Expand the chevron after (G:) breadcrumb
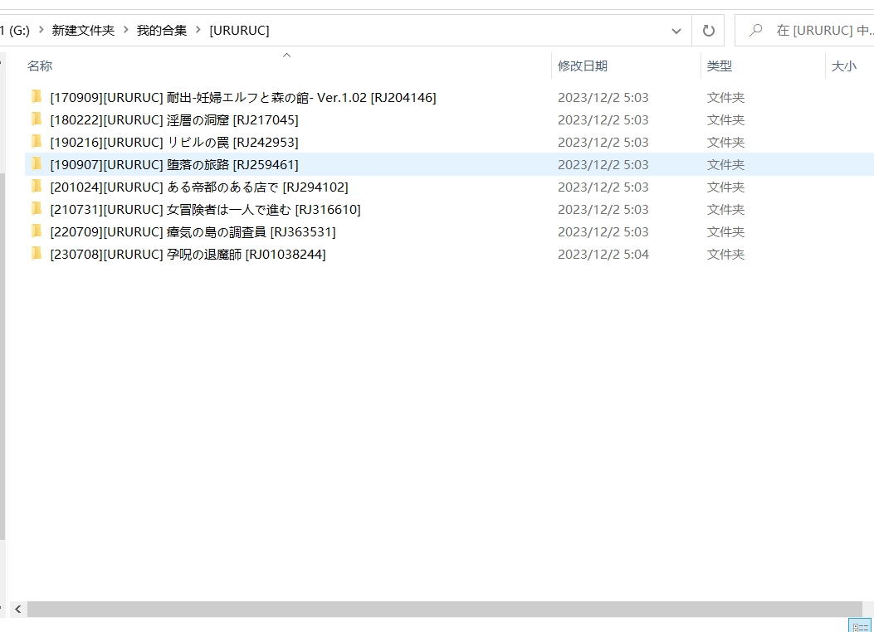 click(x=42, y=30)
